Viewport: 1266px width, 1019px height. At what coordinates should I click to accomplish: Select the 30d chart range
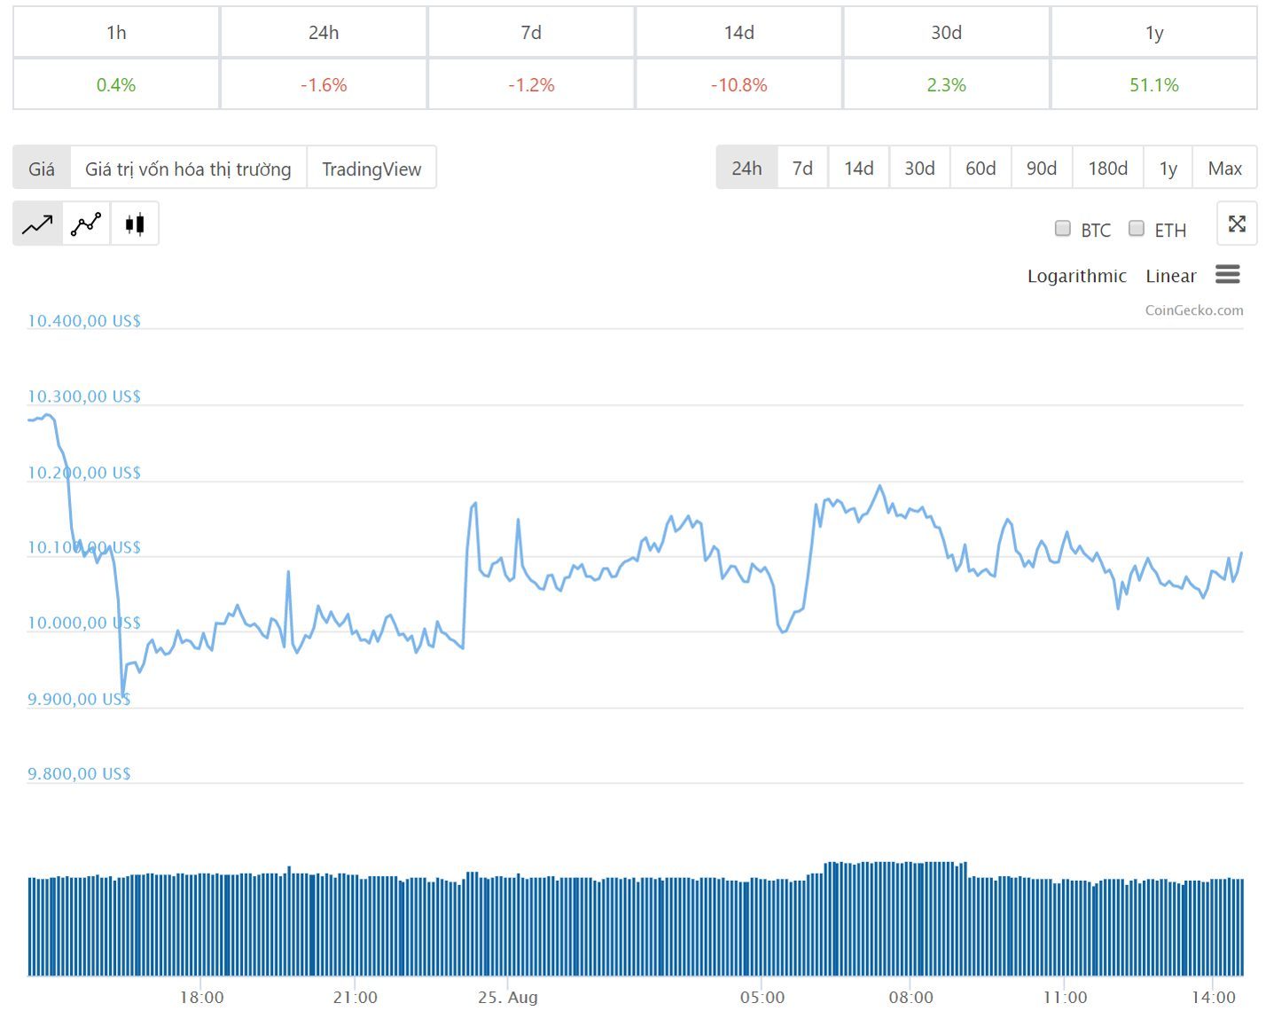919,168
